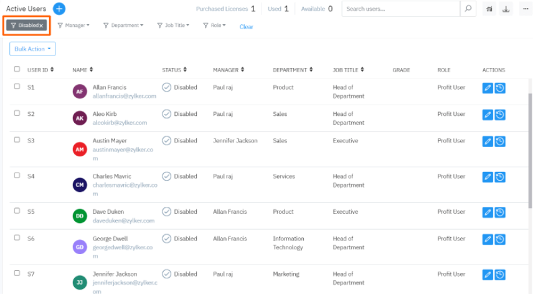Open allanfrancis@zylker.com email link

pyautogui.click(x=125, y=96)
